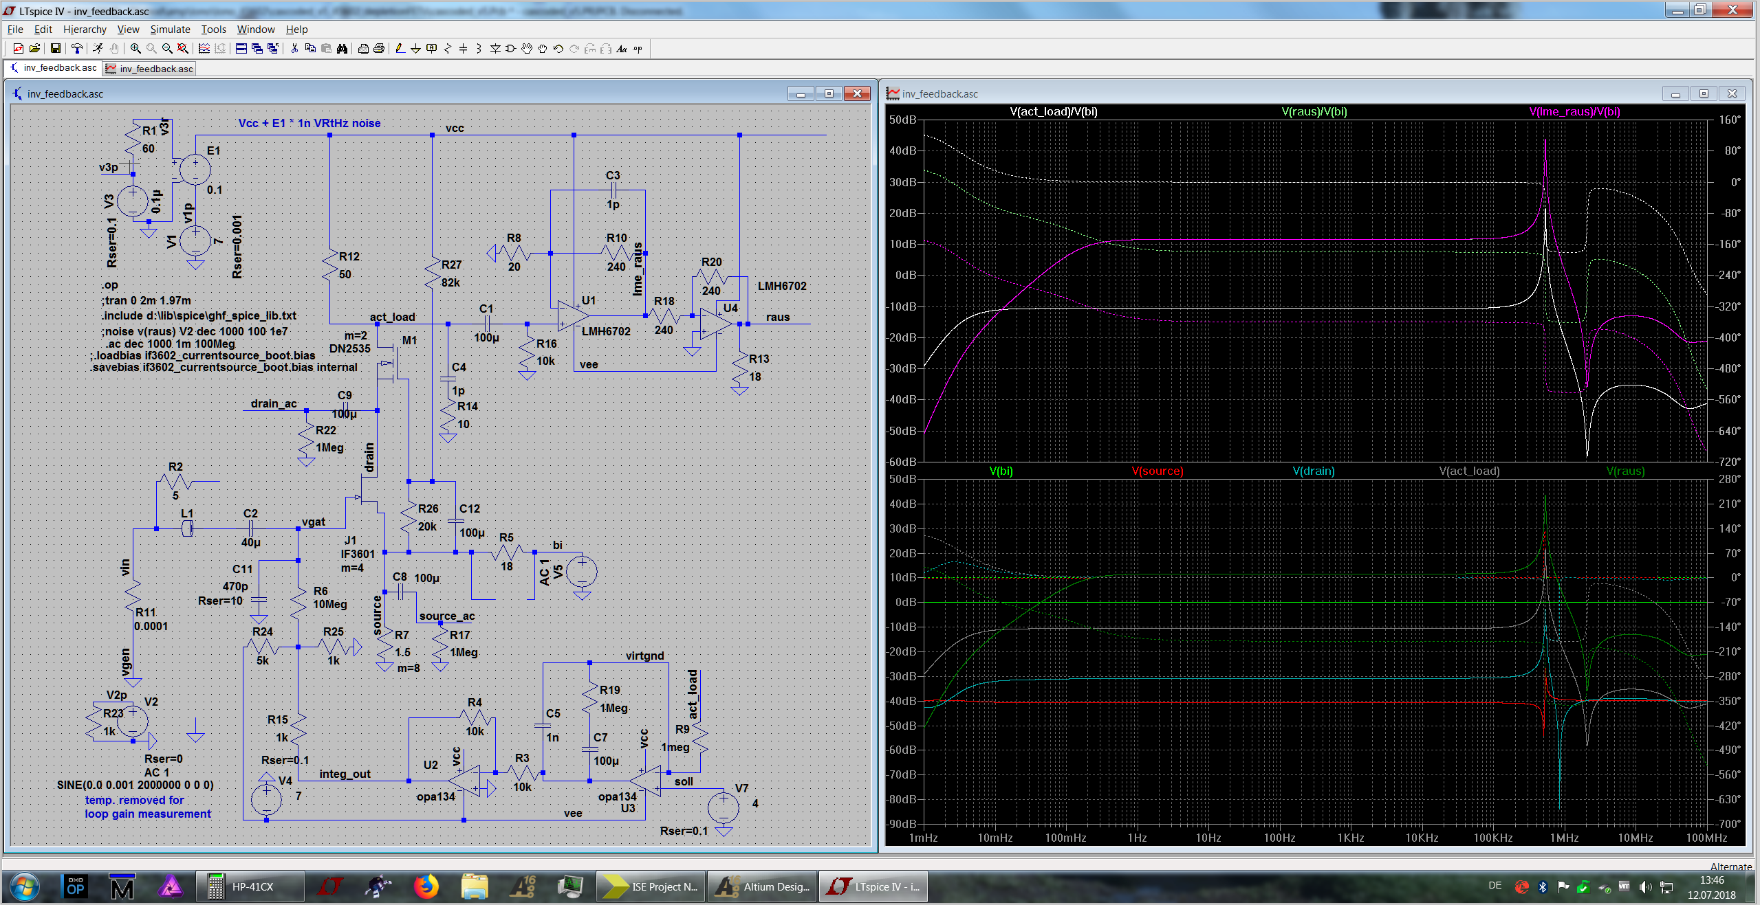Switch to the waveform inv_feedback.asc tab
This screenshot has width=1760, height=905.
[x=149, y=69]
